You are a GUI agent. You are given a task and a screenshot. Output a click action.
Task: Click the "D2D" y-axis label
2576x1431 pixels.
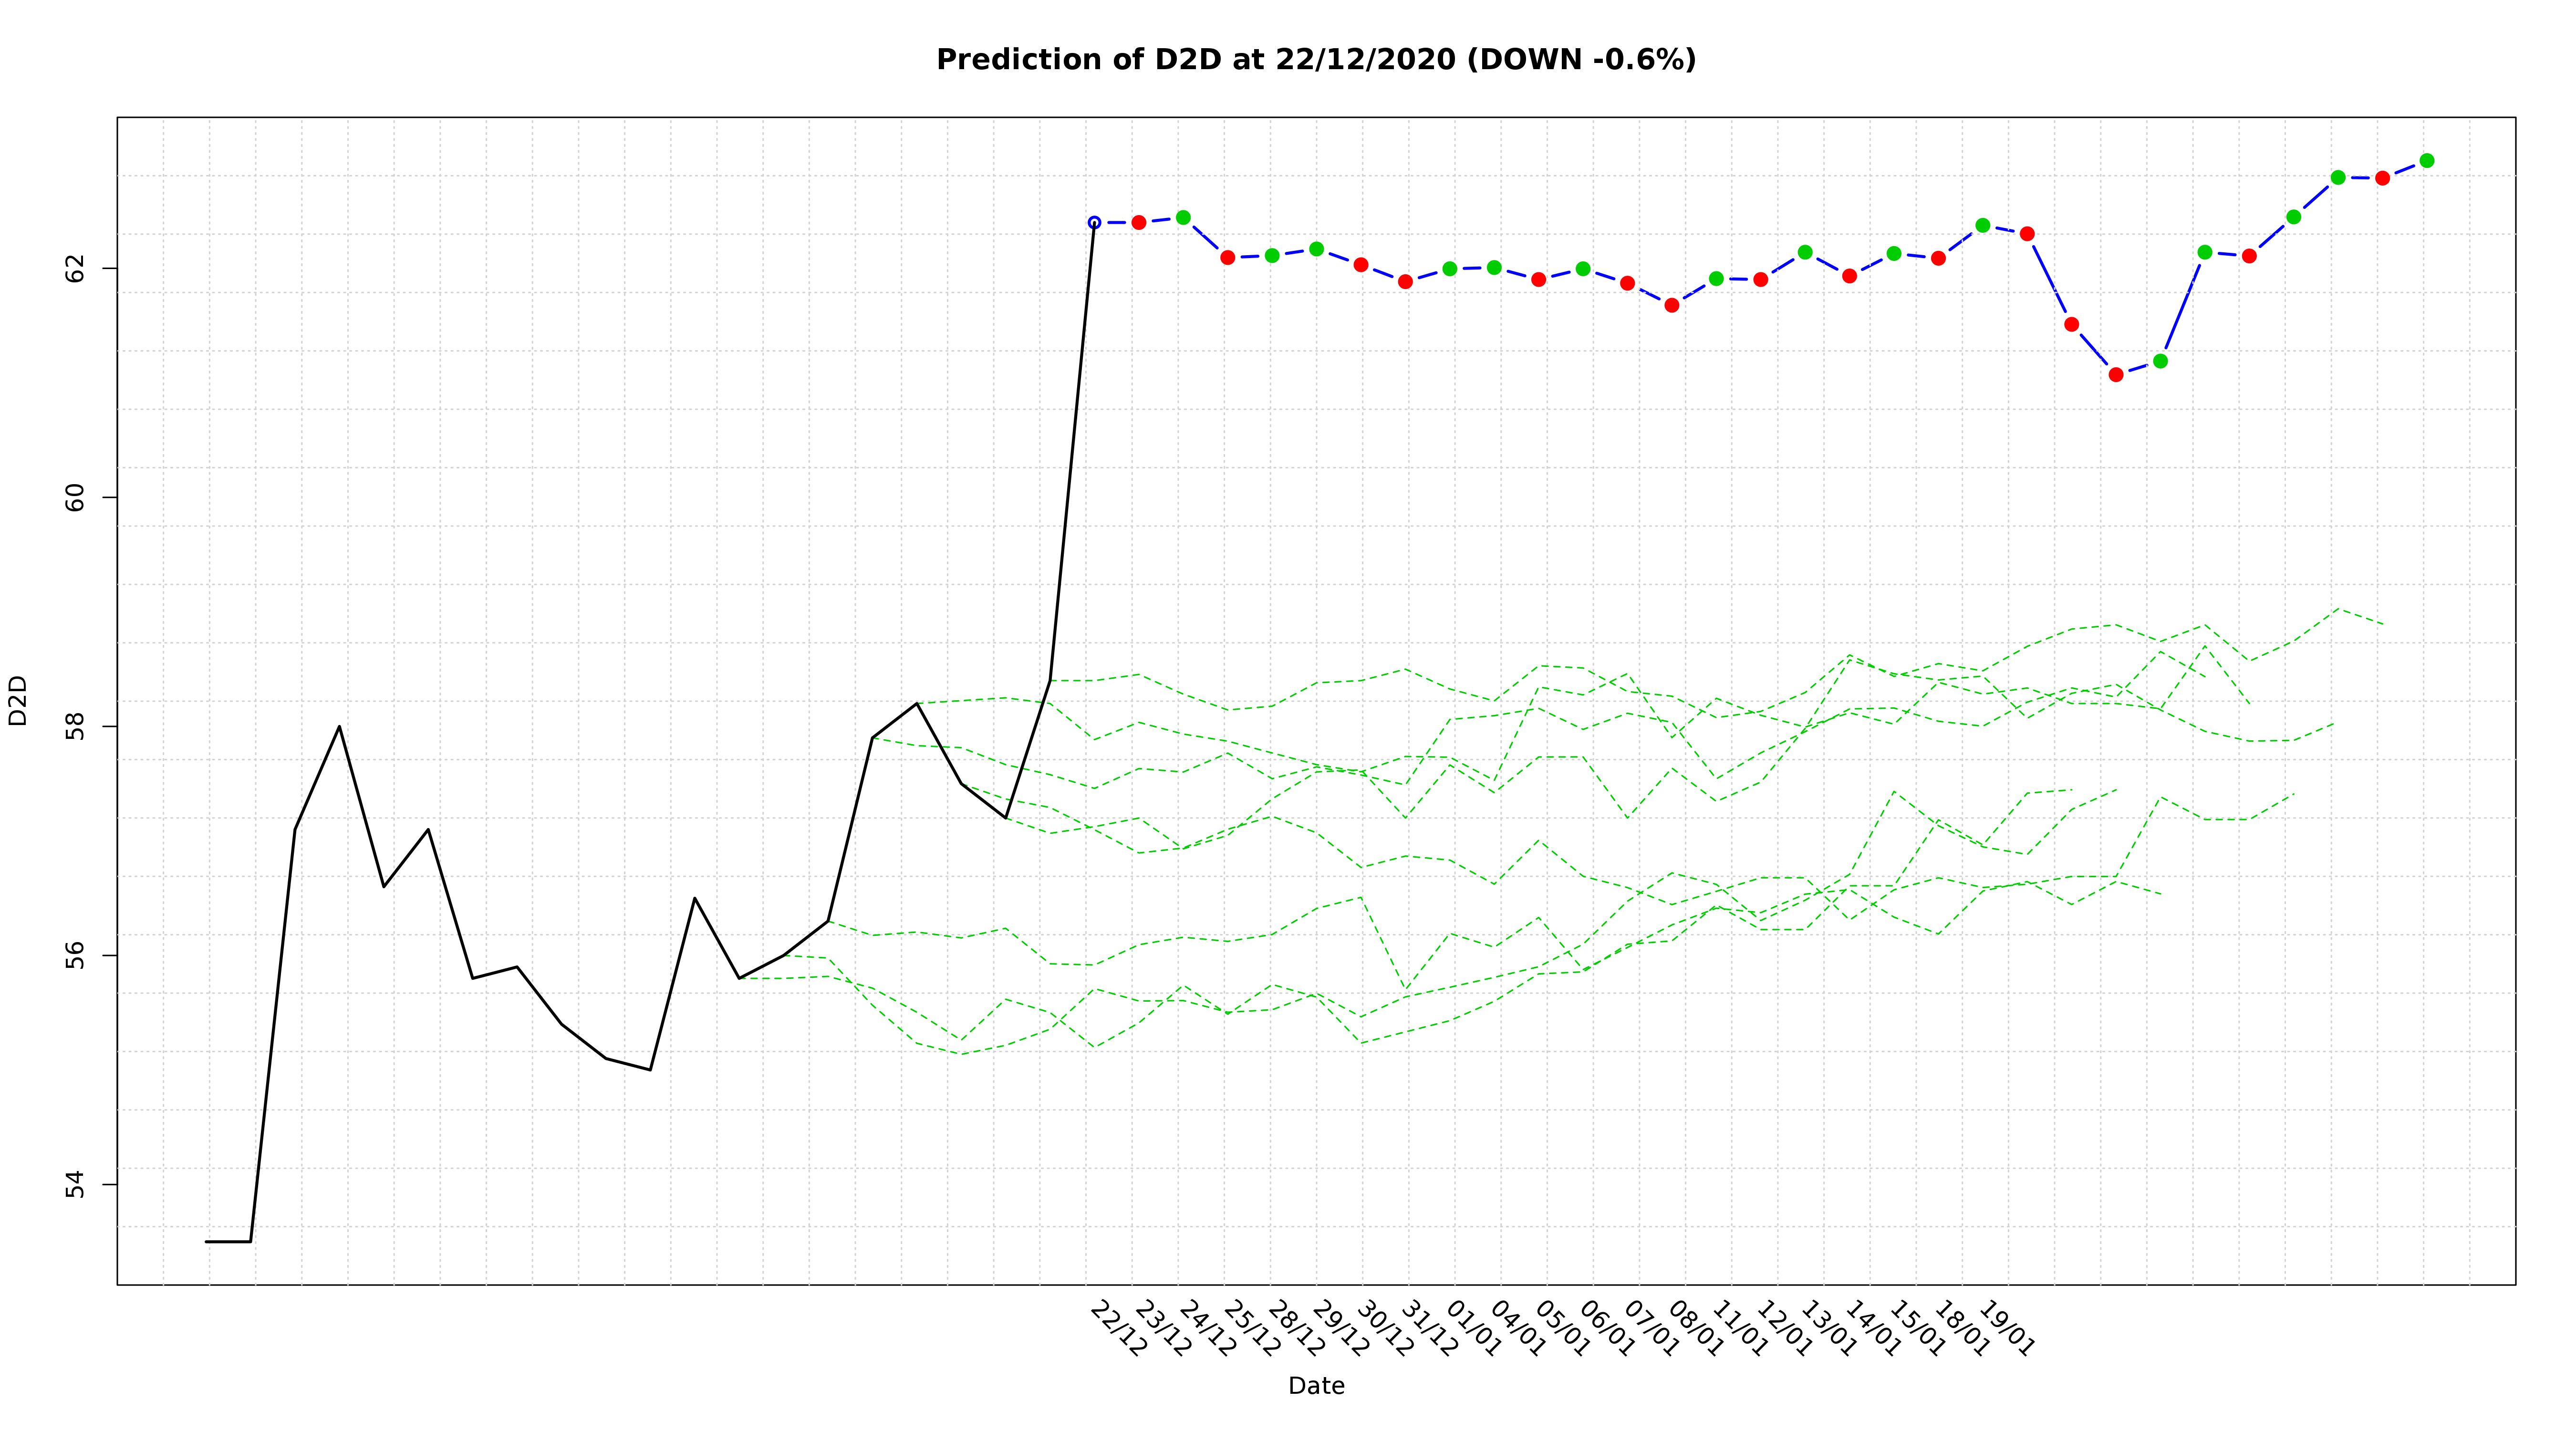pos(18,700)
